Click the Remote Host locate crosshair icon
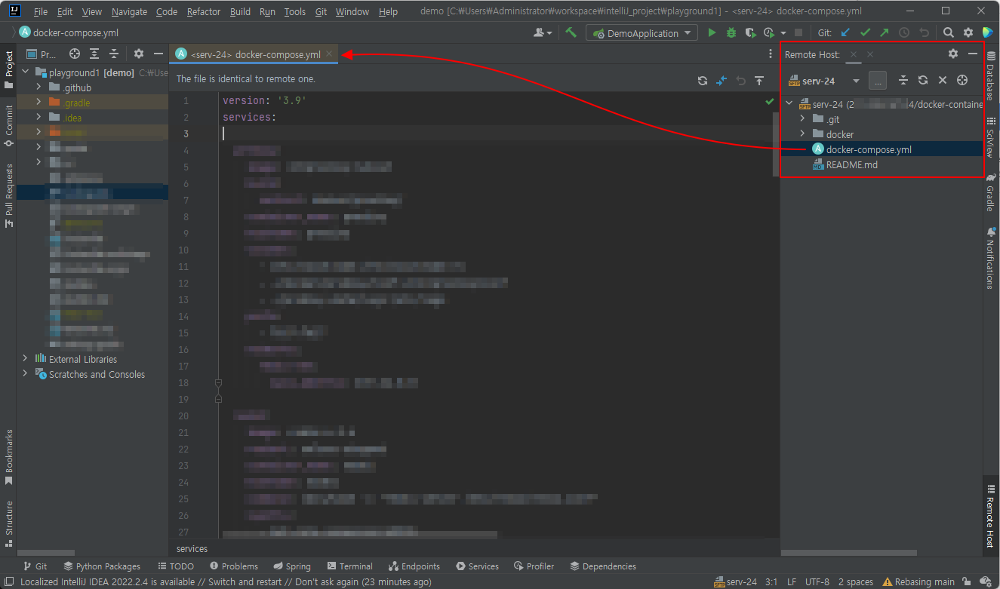 pos(962,80)
